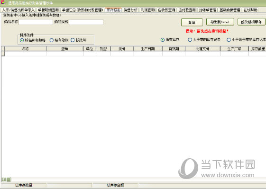Open the 在线帮助 tab
This screenshot has height=189, width=266.
(250, 10)
